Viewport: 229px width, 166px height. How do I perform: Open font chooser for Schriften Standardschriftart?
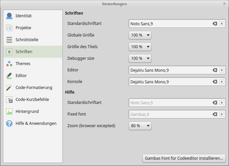point(222,24)
